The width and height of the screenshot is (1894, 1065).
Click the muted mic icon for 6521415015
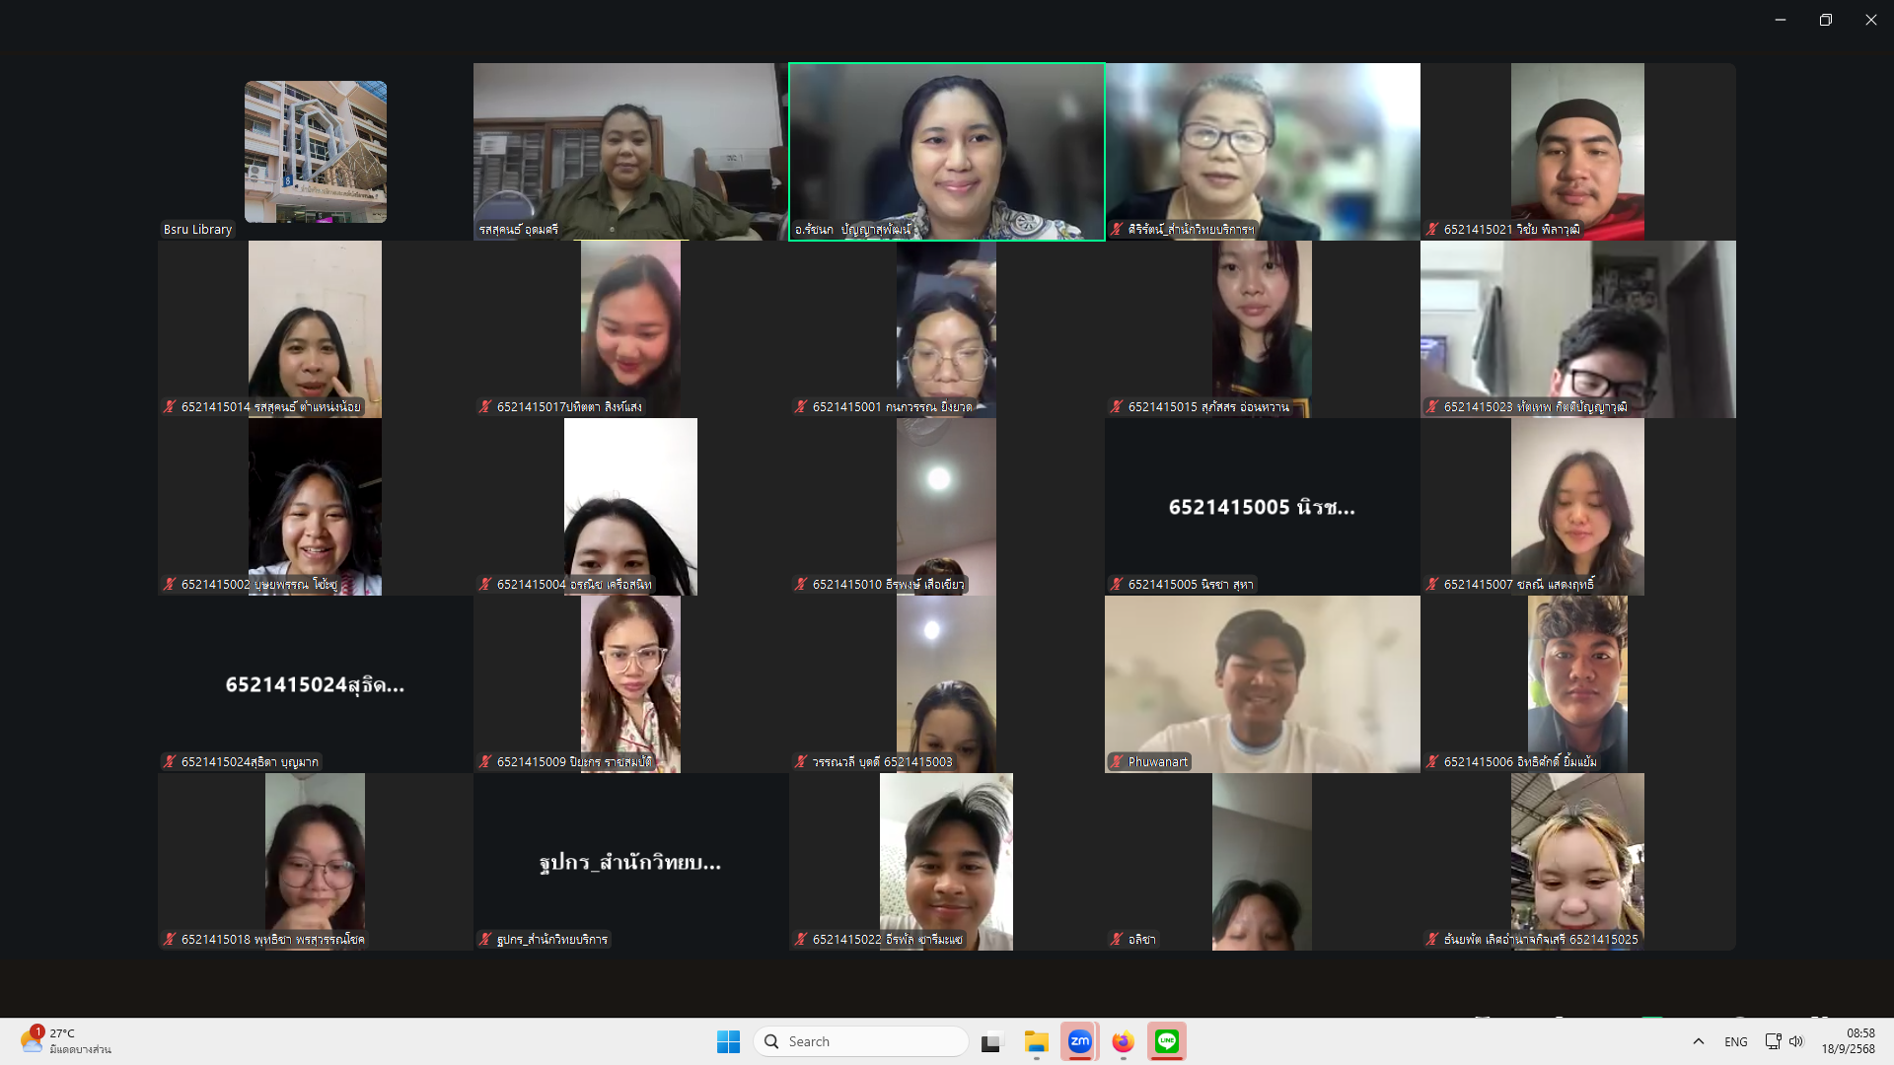coord(1117,407)
